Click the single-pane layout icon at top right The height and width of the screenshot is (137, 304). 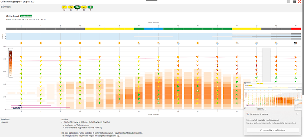point(289,2)
